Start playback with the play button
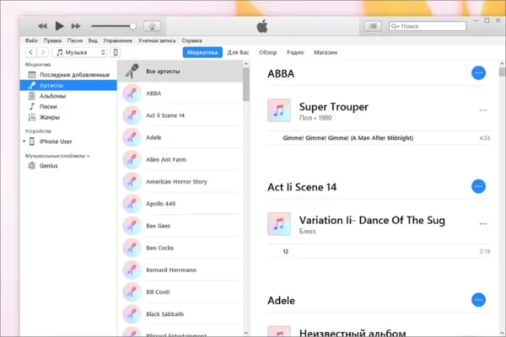Screen dimensions: 506x337 pos(59,26)
